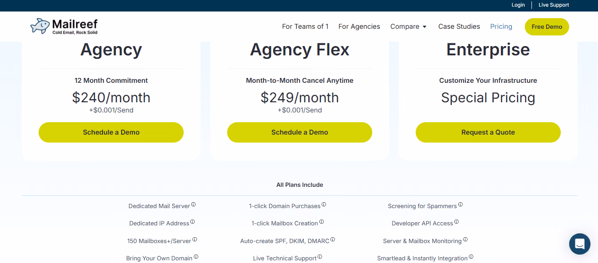Click the Login link in top bar
Image resolution: width=598 pixels, height=263 pixels.
[518, 5]
